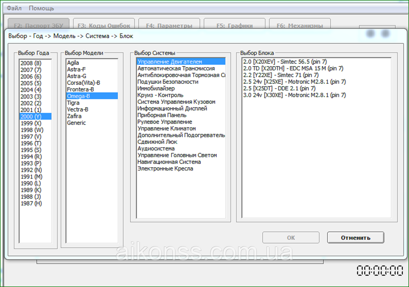Image resolution: width=409 pixels, height=287 pixels.
Task: Select year 1997 (V)
Action: 35,137
